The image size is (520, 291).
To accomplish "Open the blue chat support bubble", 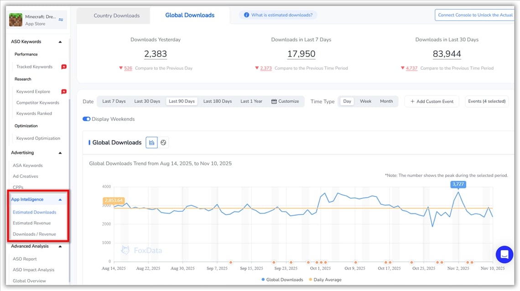I will pos(504,255).
